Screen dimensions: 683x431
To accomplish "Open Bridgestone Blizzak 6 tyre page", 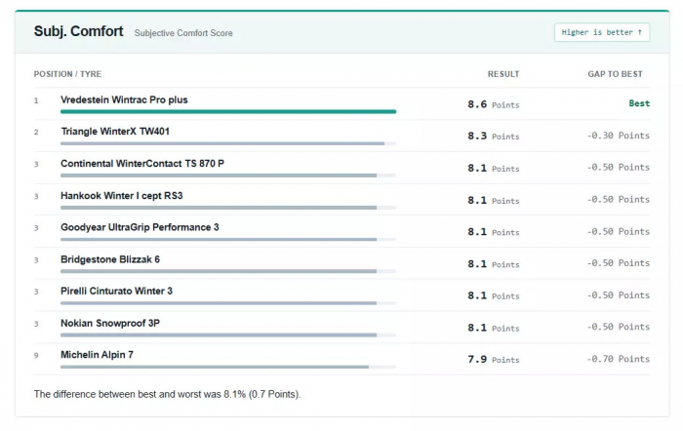I will point(110,259).
